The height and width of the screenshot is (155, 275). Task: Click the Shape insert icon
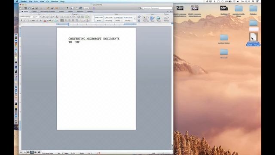[x=152, y=19]
